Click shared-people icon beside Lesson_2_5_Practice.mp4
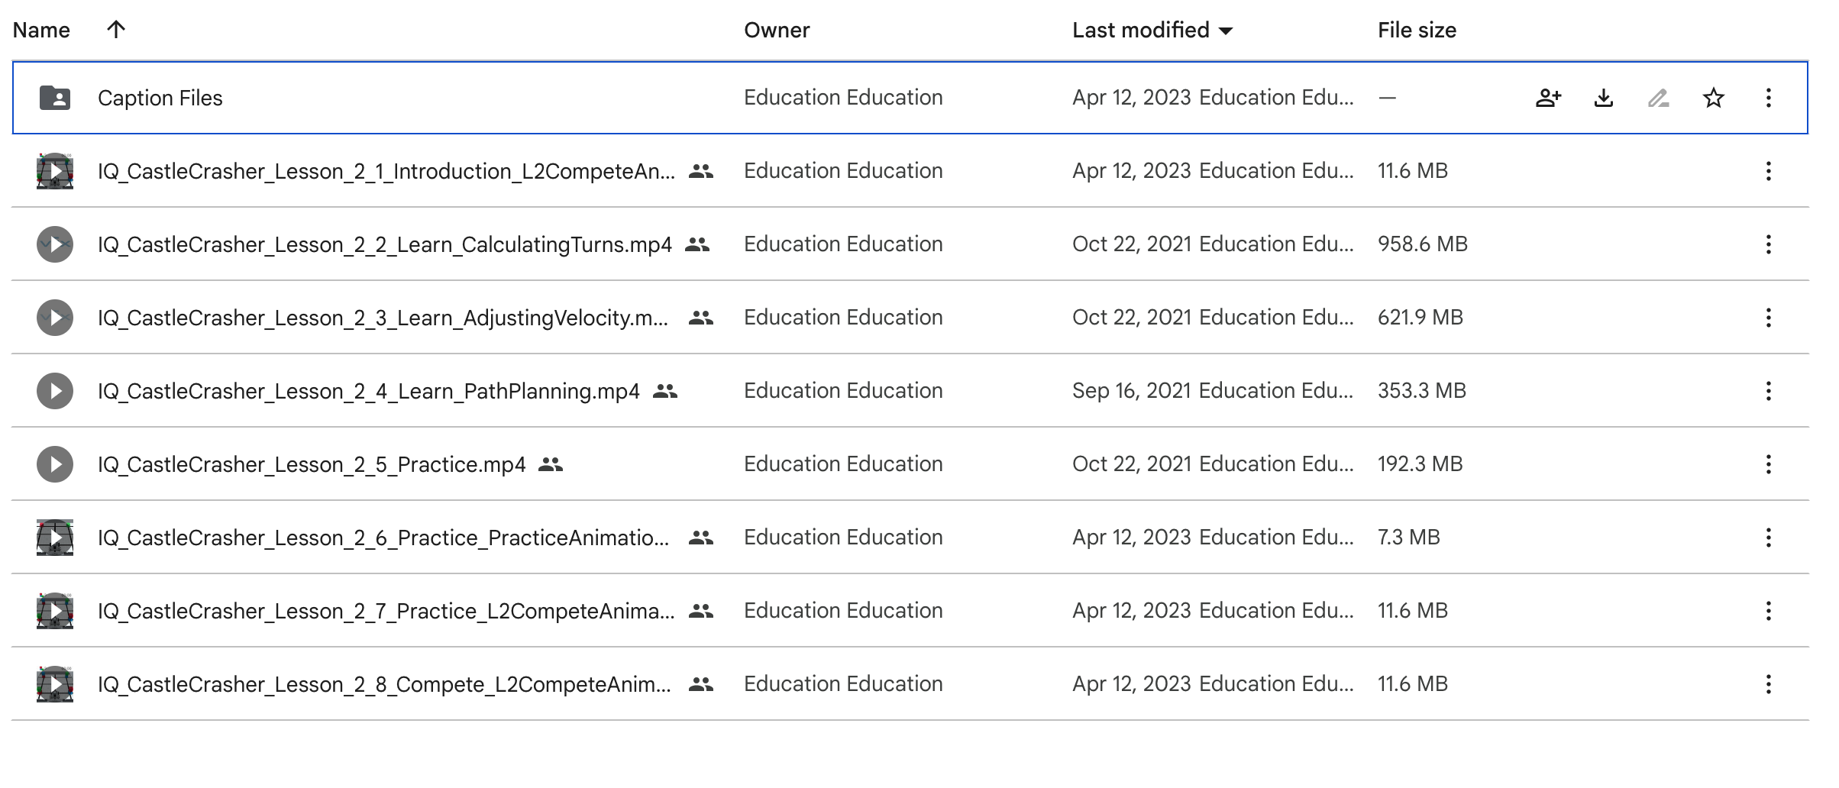1839x788 pixels. [x=551, y=464]
